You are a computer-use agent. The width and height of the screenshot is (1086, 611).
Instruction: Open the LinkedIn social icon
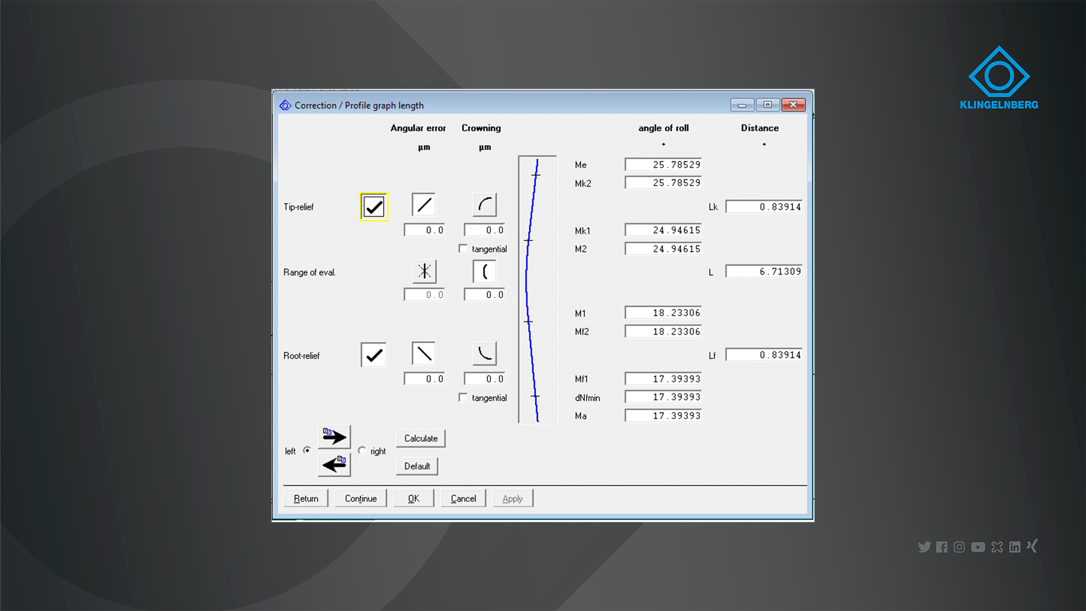1015,547
